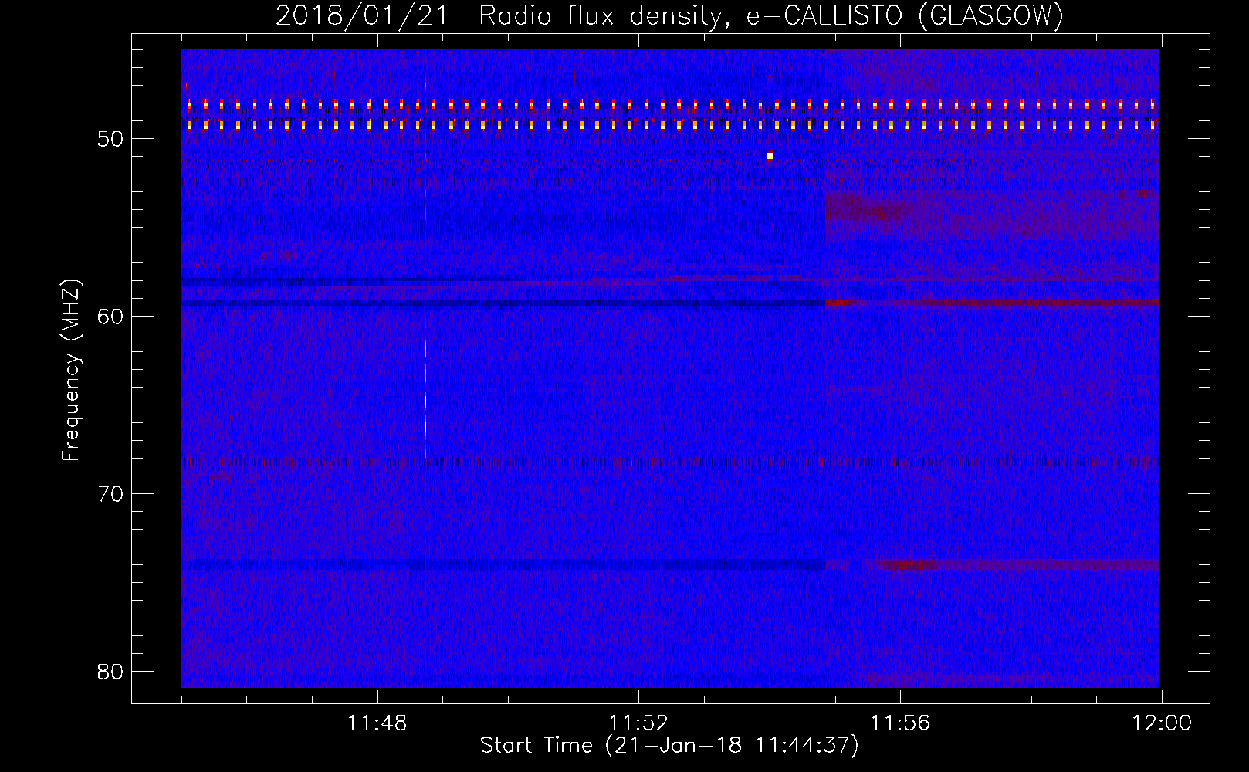Image resolution: width=1249 pixels, height=772 pixels.
Task: Click the "Frequency (MHZ)" axis label
Action: tap(71, 370)
